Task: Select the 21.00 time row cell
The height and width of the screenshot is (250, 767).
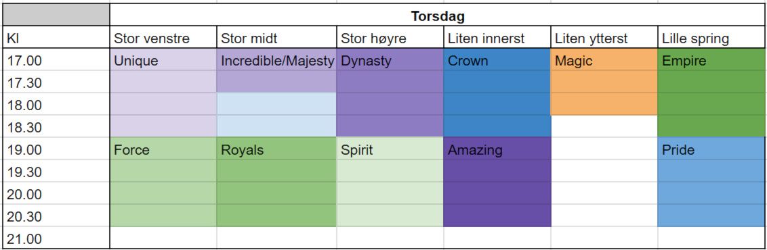Action: click(56, 239)
